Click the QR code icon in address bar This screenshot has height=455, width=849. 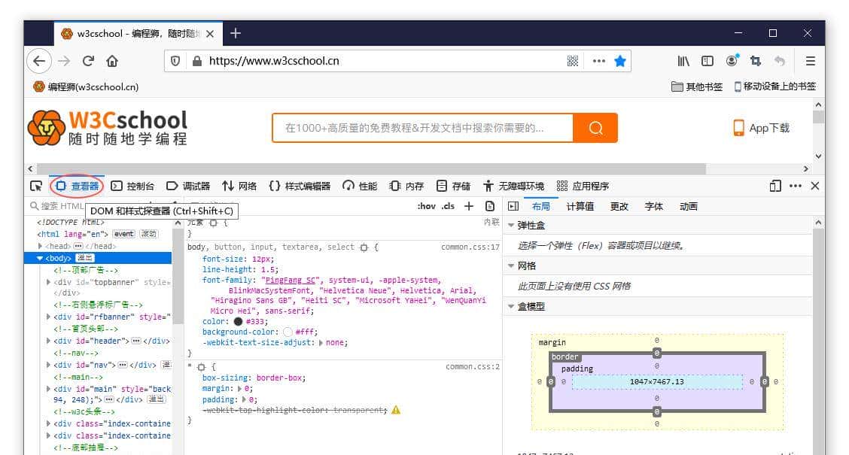pyautogui.click(x=574, y=61)
